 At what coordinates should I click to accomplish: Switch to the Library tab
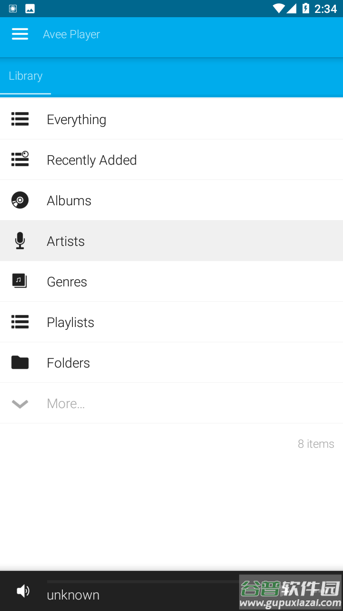point(26,76)
